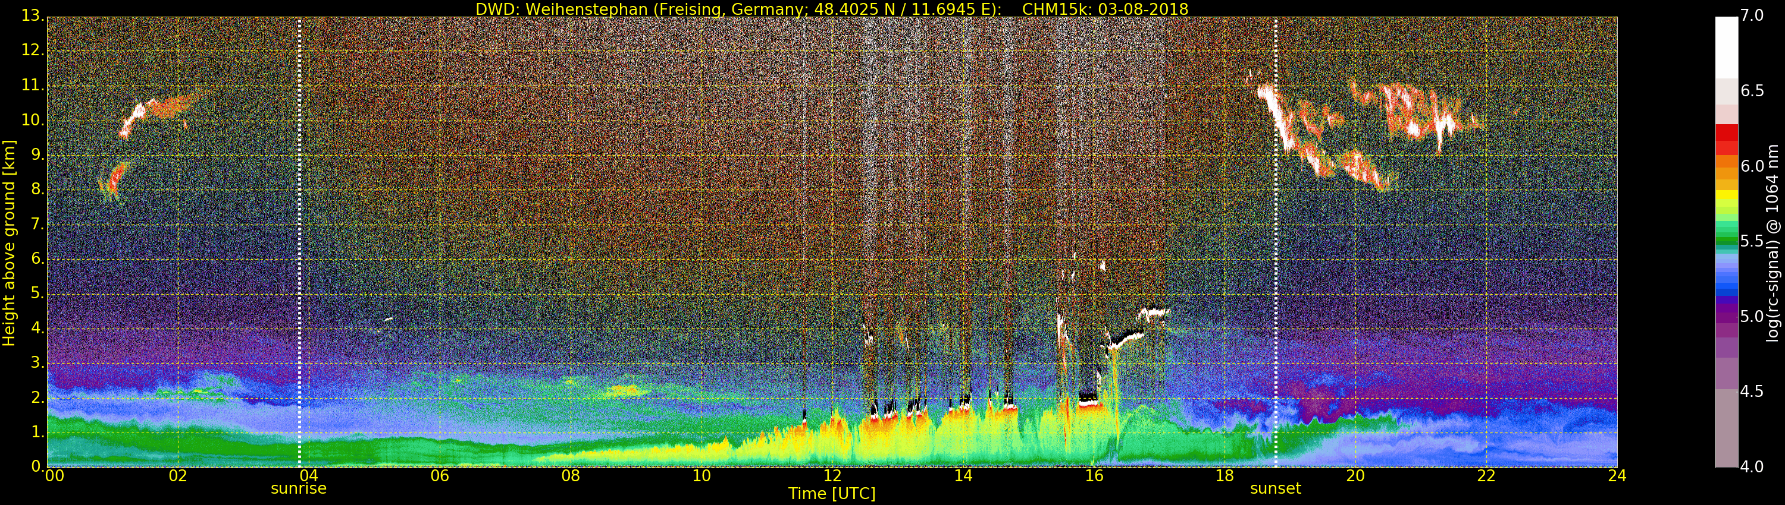Click the height axis tick label '10.'
Viewport: 1785px width, 505px height.
33,119
